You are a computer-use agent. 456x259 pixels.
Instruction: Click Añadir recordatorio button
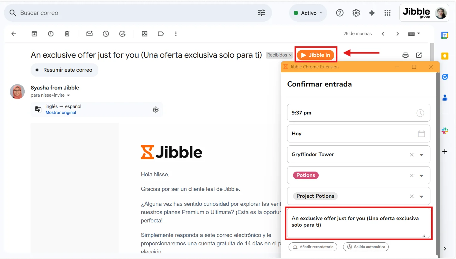(313, 247)
